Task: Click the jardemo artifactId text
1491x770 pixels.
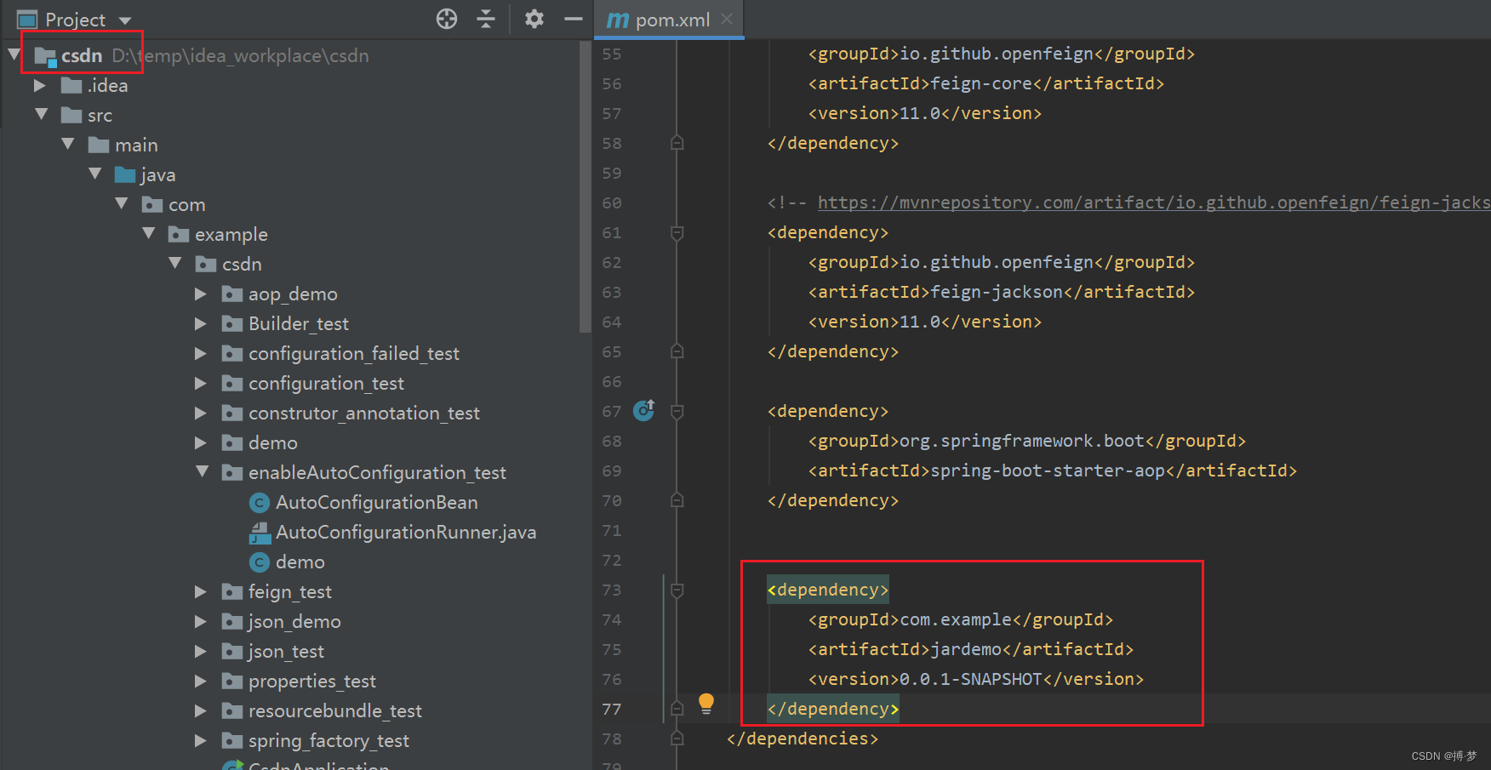Action: 966,649
